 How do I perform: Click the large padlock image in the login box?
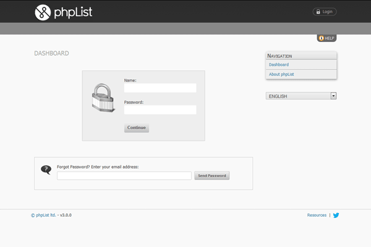coord(103,99)
